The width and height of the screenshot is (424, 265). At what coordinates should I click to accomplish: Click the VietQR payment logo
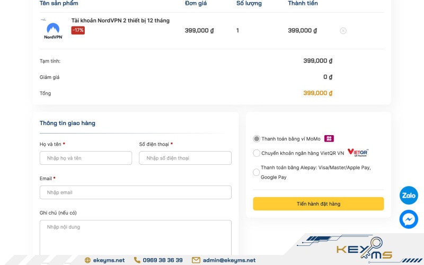tap(358, 153)
